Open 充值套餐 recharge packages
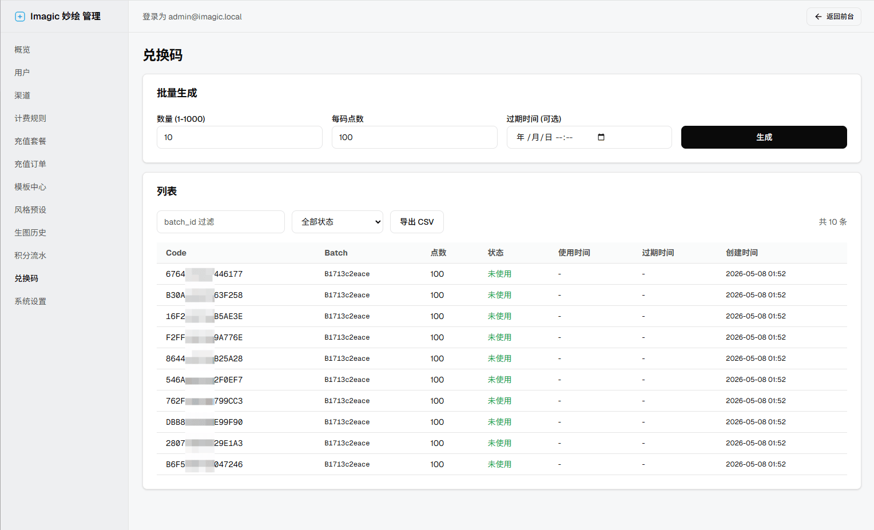Viewport: 874px width, 530px height. click(x=30, y=141)
